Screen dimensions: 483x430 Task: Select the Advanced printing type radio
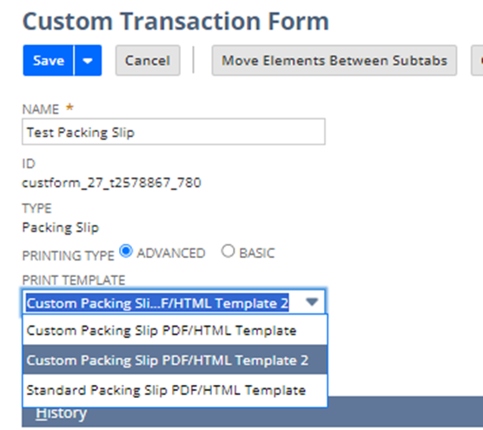click(126, 251)
